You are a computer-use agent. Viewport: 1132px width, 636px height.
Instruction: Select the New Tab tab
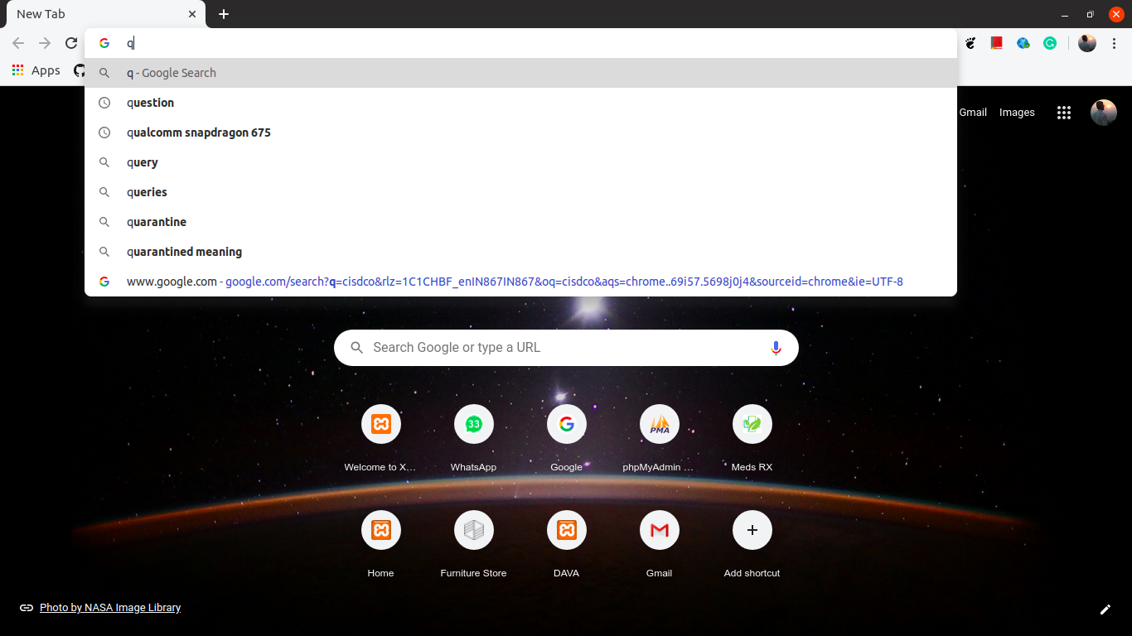pos(105,14)
